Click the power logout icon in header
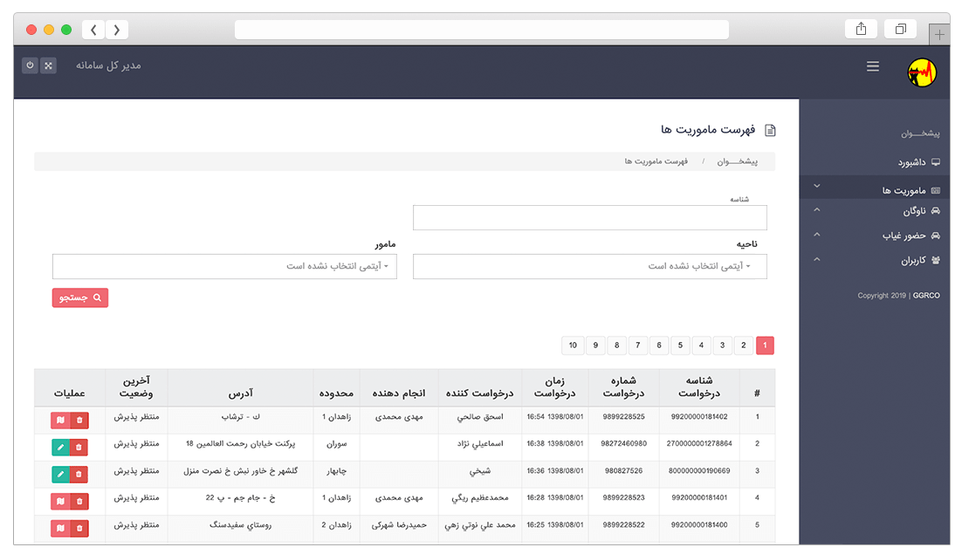This screenshot has width=962, height=554. click(x=30, y=65)
